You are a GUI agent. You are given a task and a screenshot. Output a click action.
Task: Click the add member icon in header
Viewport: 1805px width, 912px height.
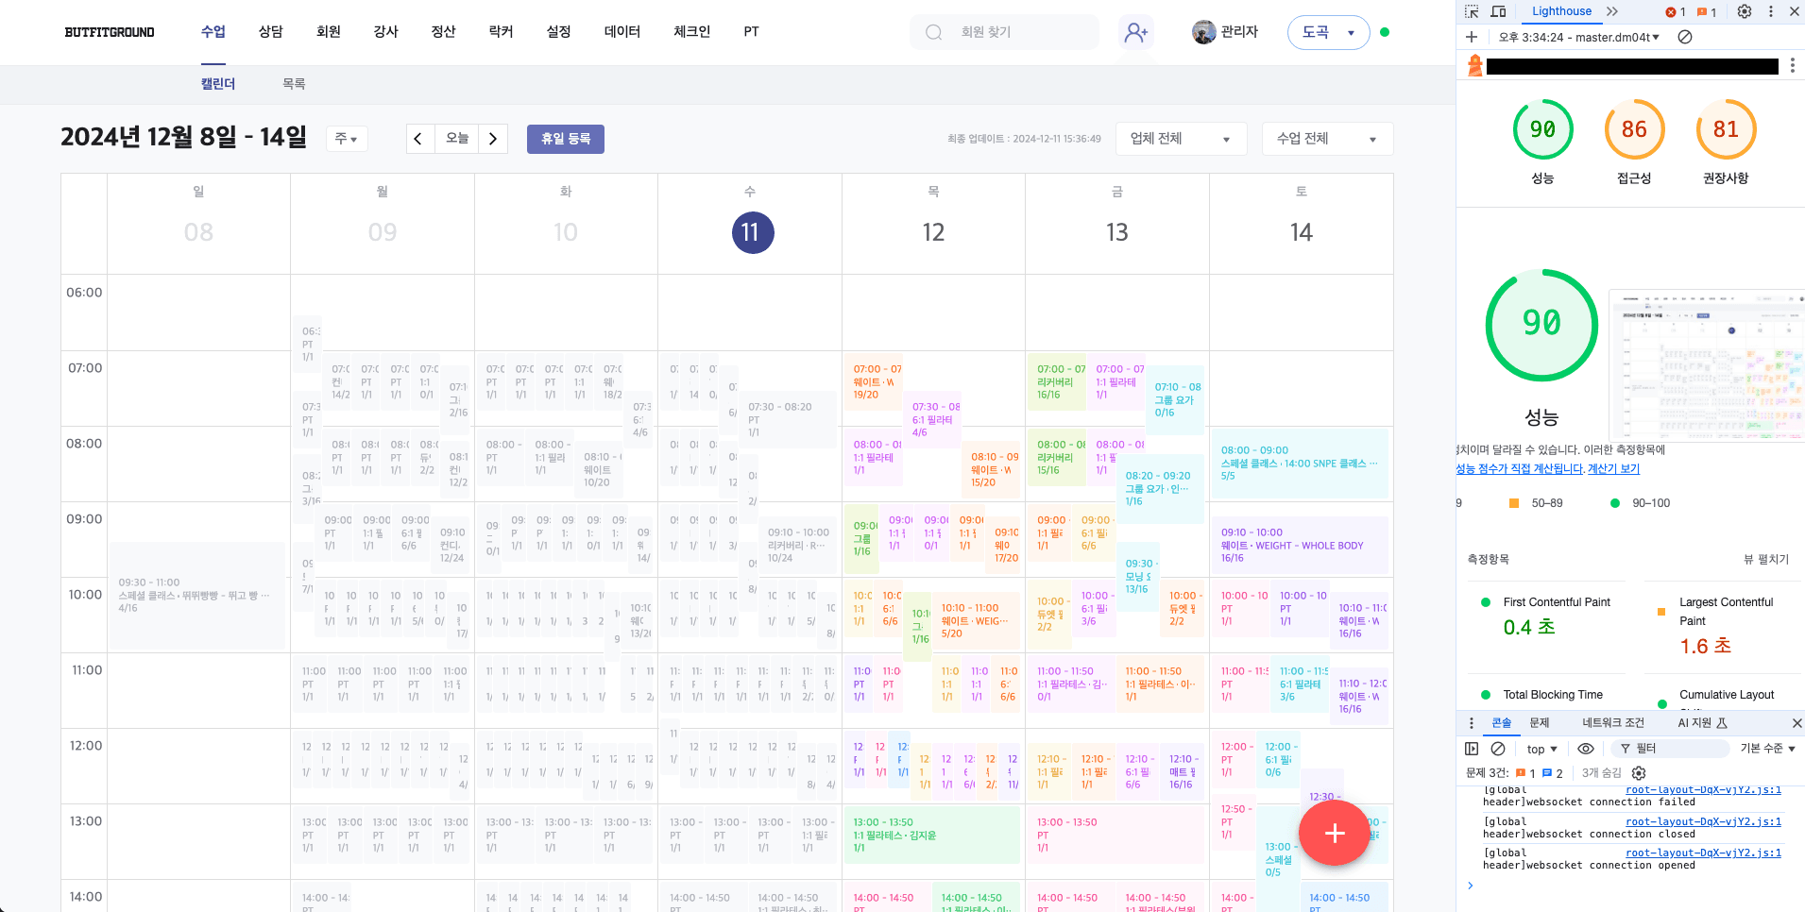click(x=1135, y=32)
